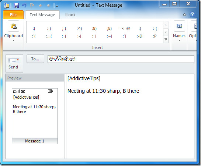Image resolution: width=201 pixels, height=166 pixels.
Task: Insert the :-D grin emoticon
Action: 139,36
